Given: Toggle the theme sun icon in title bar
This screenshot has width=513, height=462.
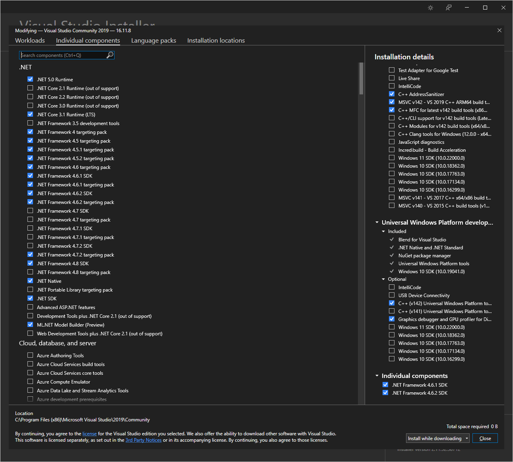Looking at the screenshot, I should (430, 8).
